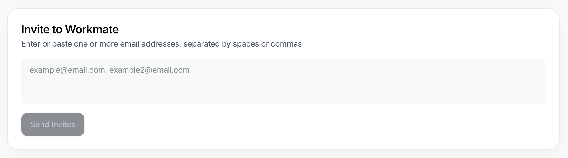Click the blank card area beside Send Invites

(314, 124)
